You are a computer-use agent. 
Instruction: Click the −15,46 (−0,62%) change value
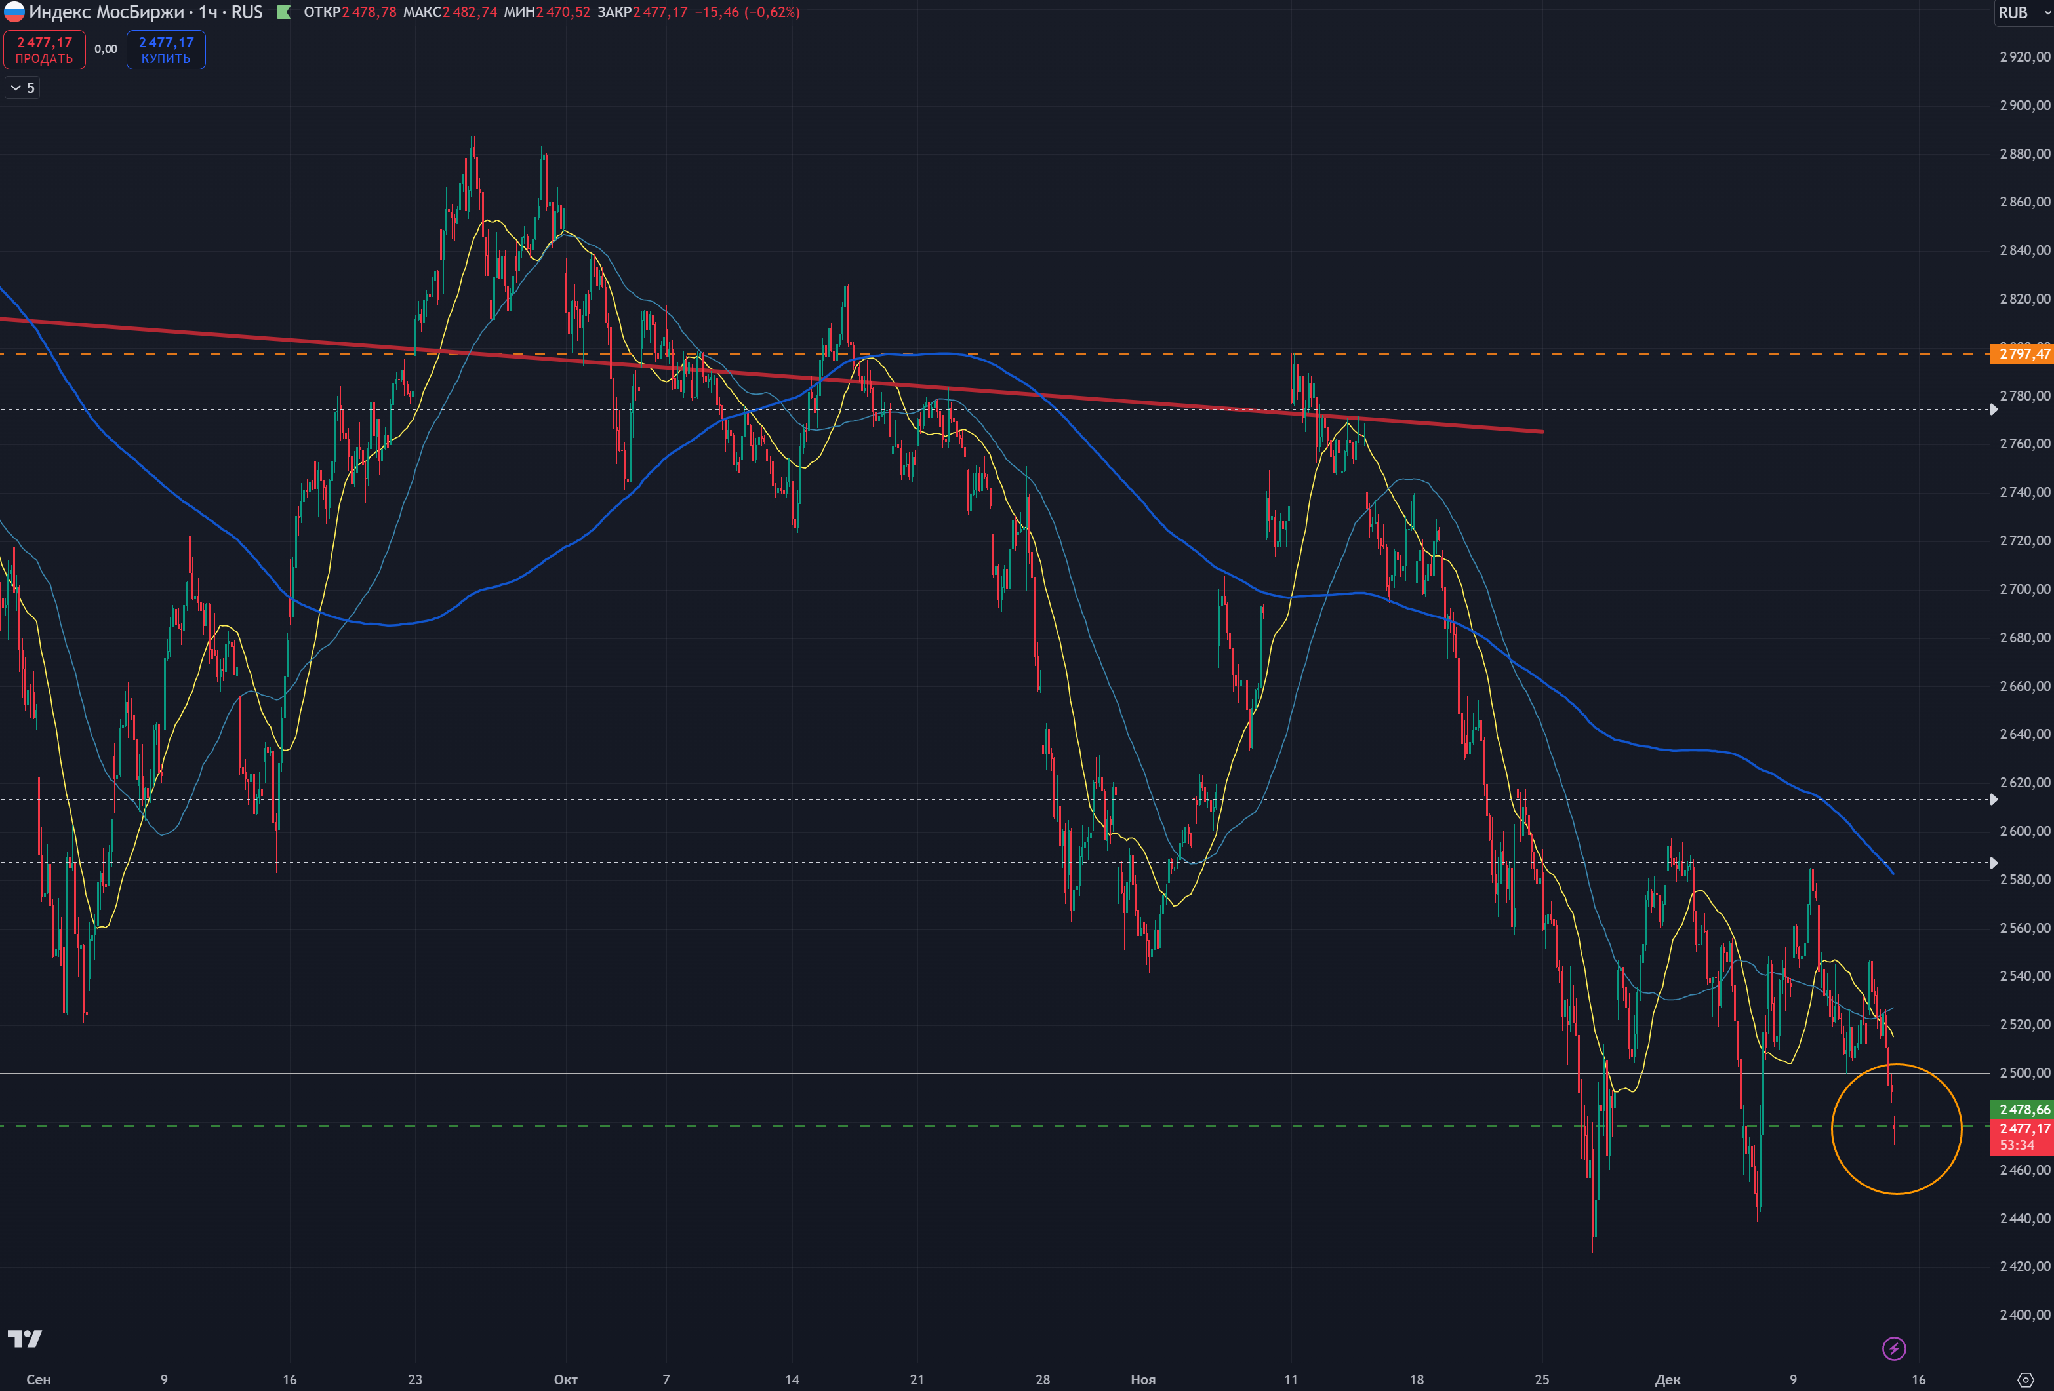coord(747,12)
